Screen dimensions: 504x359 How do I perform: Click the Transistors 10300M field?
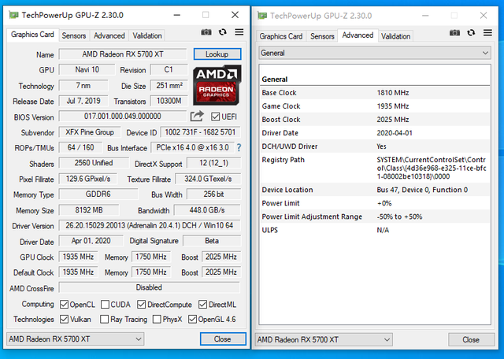(169, 101)
